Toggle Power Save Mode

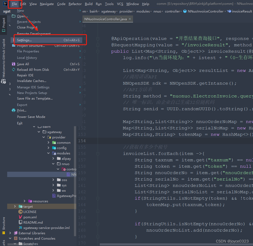tap(31, 117)
